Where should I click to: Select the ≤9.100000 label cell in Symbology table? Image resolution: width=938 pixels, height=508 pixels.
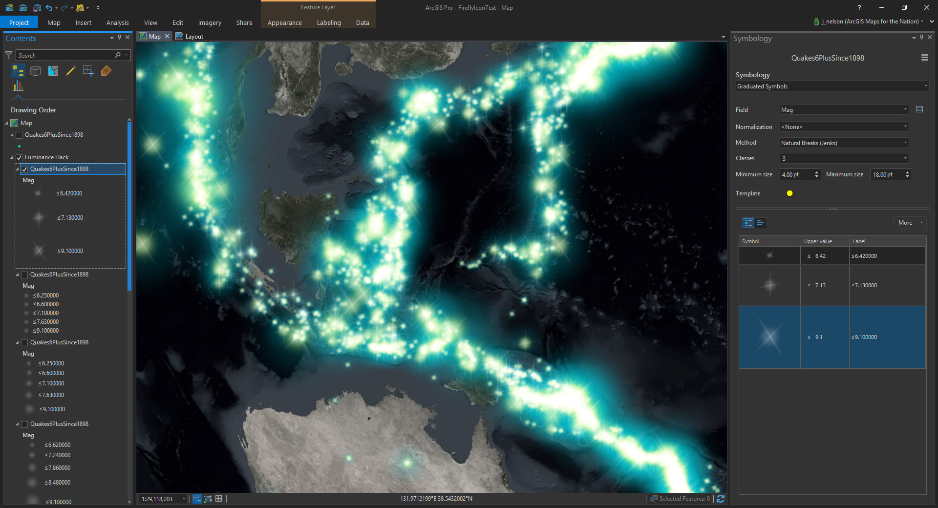tap(888, 337)
